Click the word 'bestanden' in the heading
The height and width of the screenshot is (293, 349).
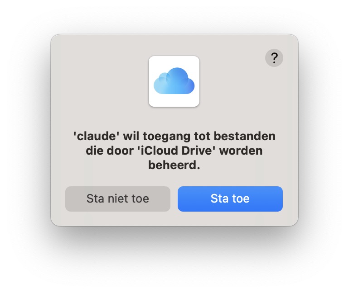pyautogui.click(x=245, y=136)
